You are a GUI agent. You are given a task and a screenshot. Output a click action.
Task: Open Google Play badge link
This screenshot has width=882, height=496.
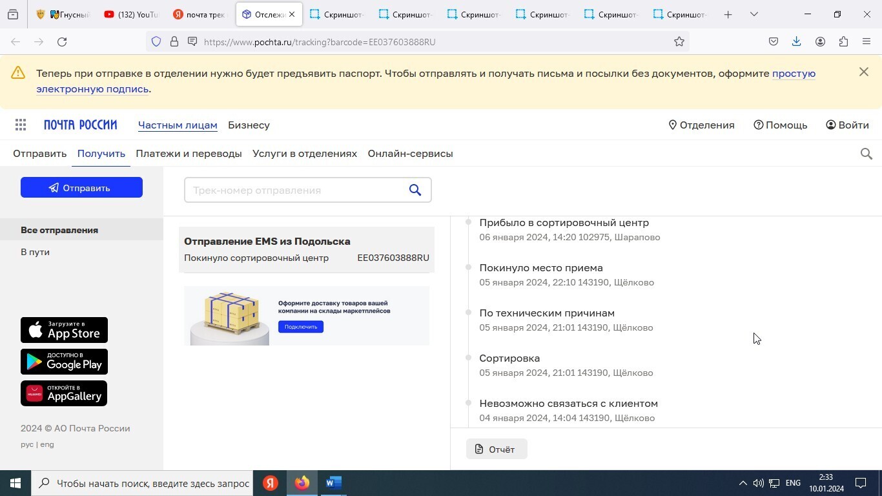coord(64,362)
